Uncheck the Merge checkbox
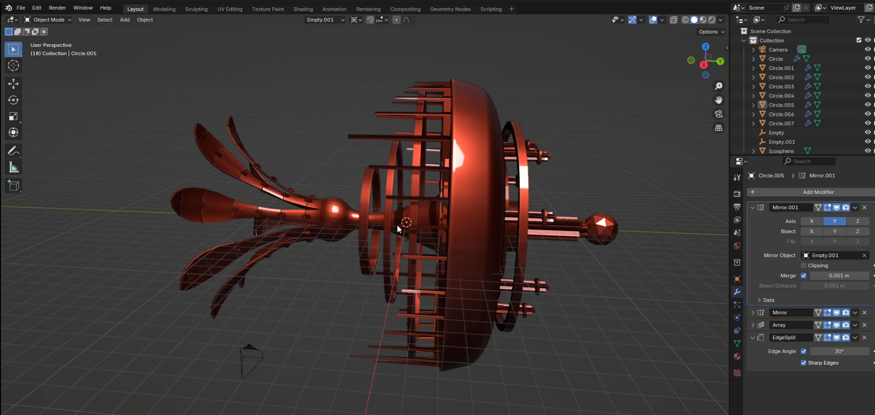The image size is (875, 415). click(x=804, y=276)
